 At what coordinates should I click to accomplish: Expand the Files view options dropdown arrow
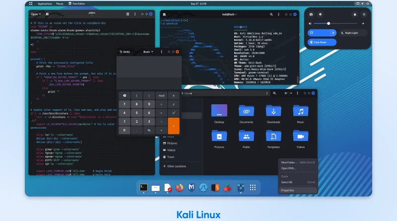click(x=291, y=93)
